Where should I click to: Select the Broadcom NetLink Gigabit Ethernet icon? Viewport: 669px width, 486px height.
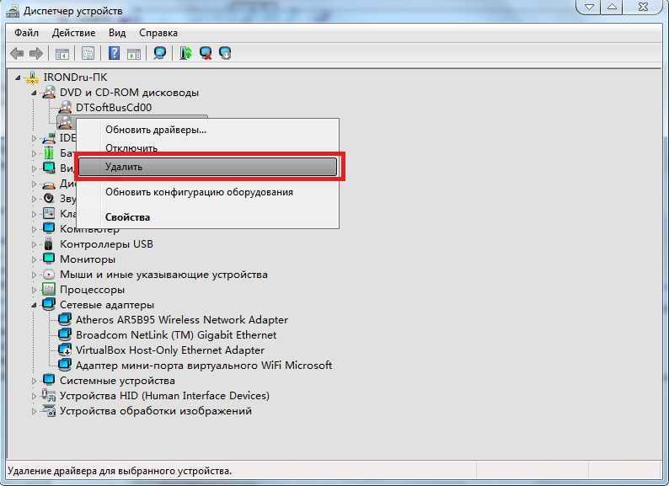coord(65,334)
